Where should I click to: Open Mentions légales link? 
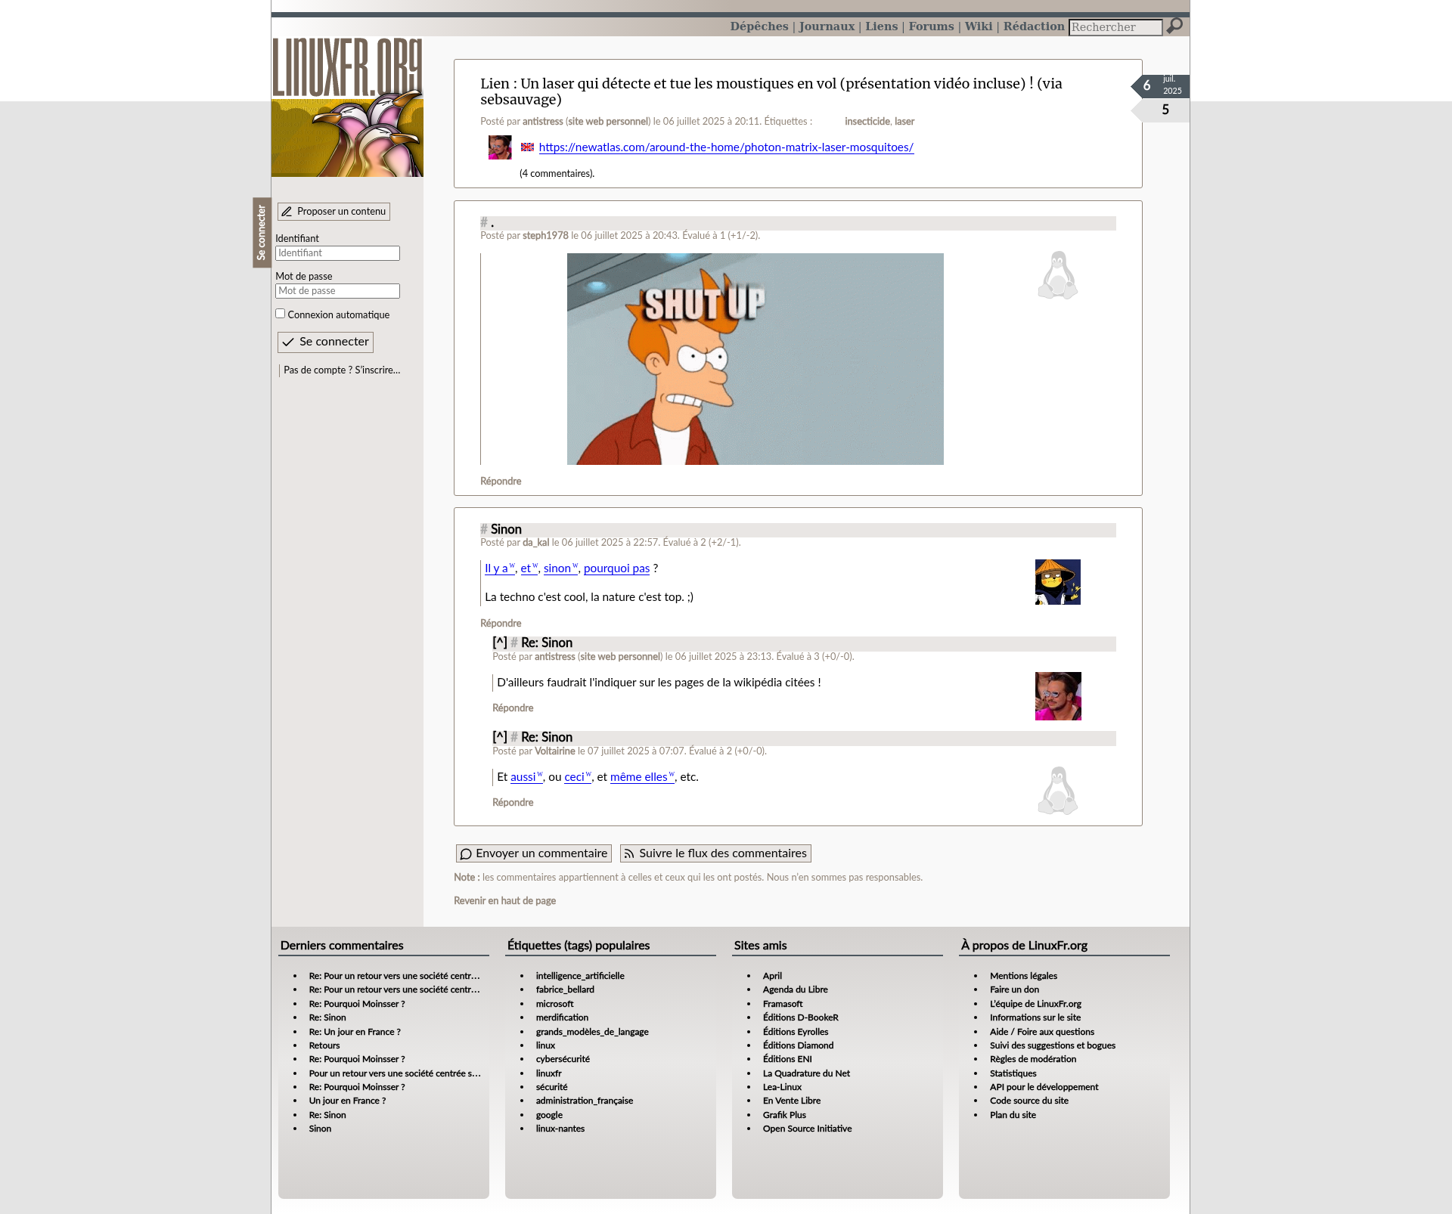(1023, 976)
